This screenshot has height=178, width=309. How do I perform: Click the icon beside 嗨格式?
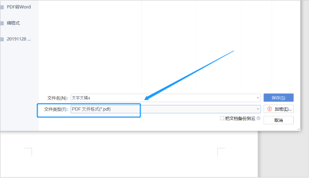pos(2,23)
